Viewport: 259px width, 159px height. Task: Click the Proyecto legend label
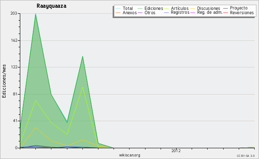[x=239, y=8]
